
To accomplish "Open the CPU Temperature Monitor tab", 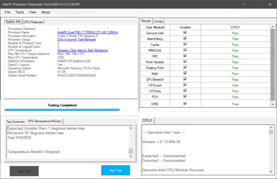I will tap(44, 121).
